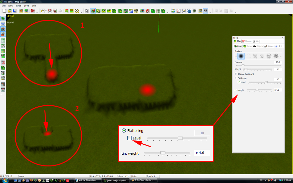Select the Map tab in Tools panel
The width and height of the screenshot is (293, 183).
[237, 41]
